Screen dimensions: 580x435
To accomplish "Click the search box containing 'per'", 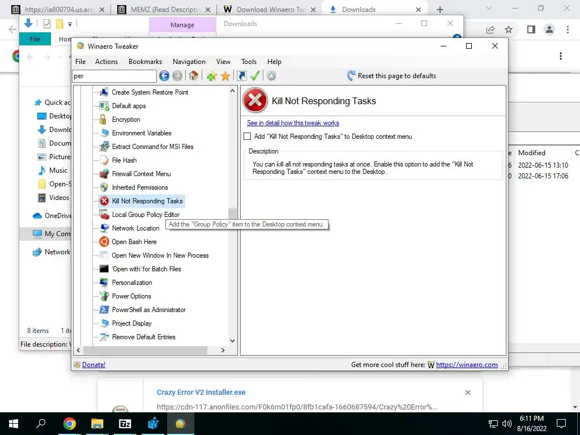I will pos(114,76).
